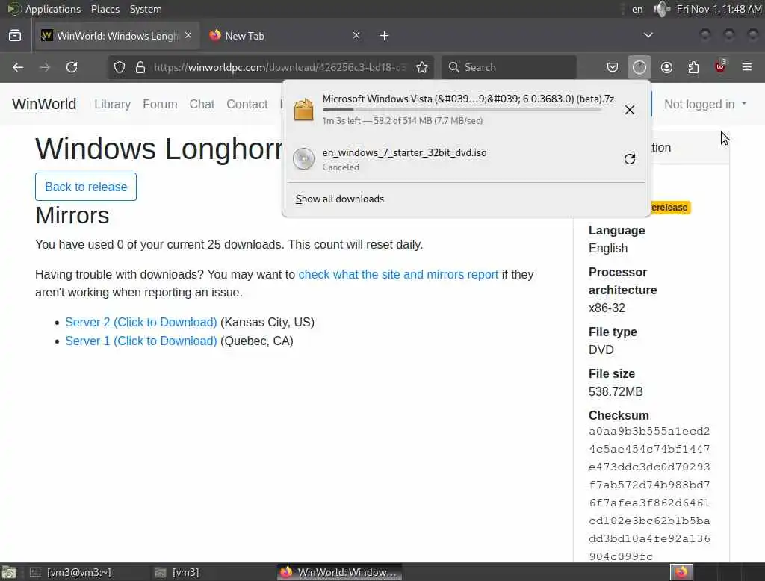Reload the current page
The height and width of the screenshot is (581, 765).
click(72, 67)
